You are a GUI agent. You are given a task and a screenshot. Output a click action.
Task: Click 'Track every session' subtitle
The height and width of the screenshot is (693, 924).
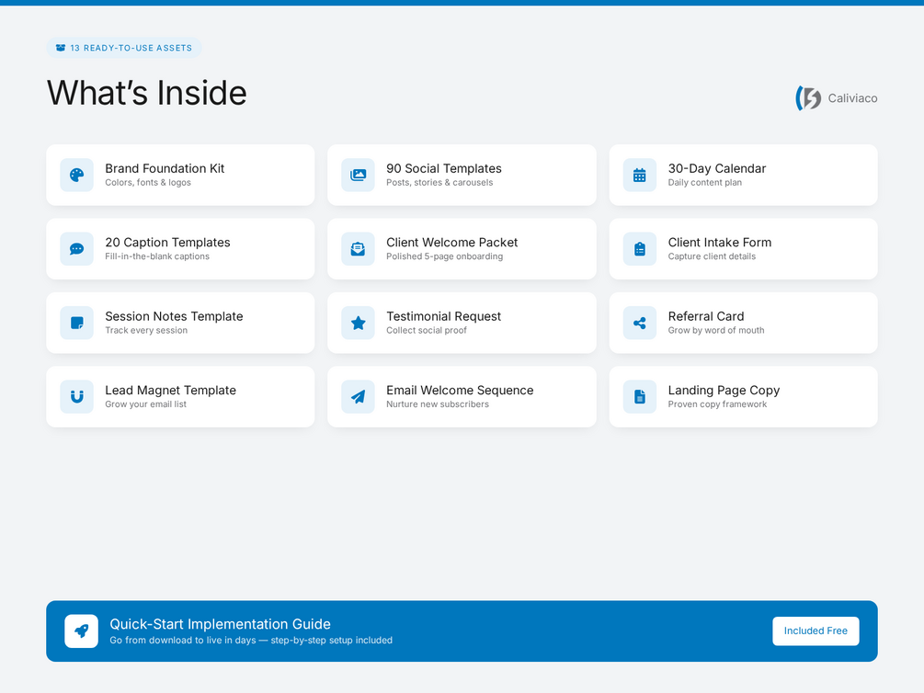[146, 331]
